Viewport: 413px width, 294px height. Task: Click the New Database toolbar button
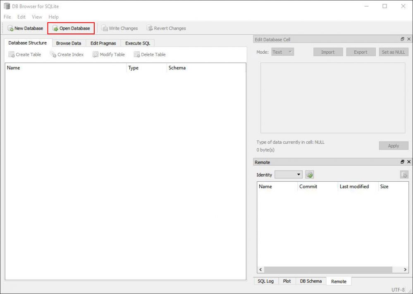pyautogui.click(x=25, y=28)
